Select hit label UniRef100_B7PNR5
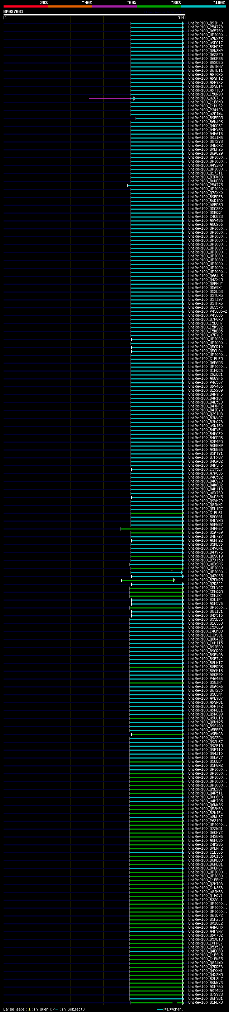Screen dimensions: 229x1012 205,580
